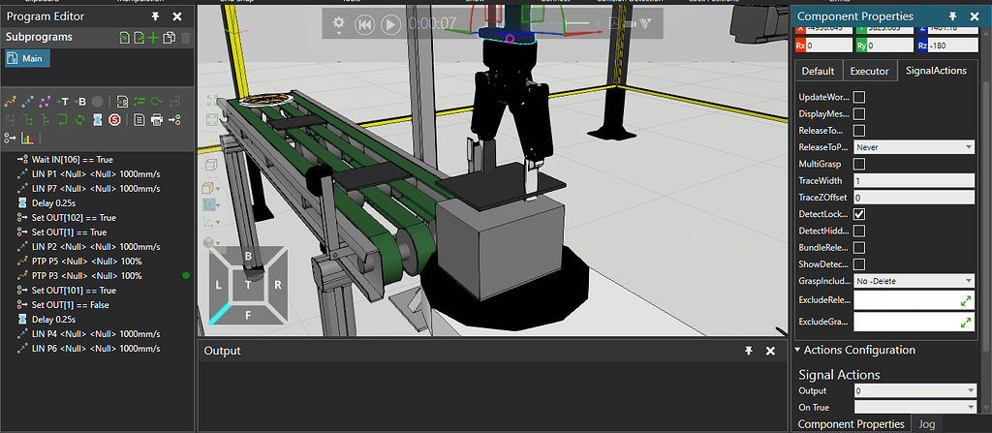Viewport: 992px width, 433px height.
Task: Enable the MultiGrasp checkbox
Action: (859, 164)
